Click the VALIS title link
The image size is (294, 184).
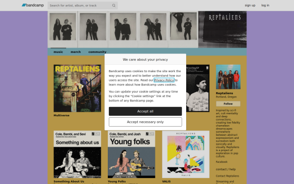tap(166, 182)
